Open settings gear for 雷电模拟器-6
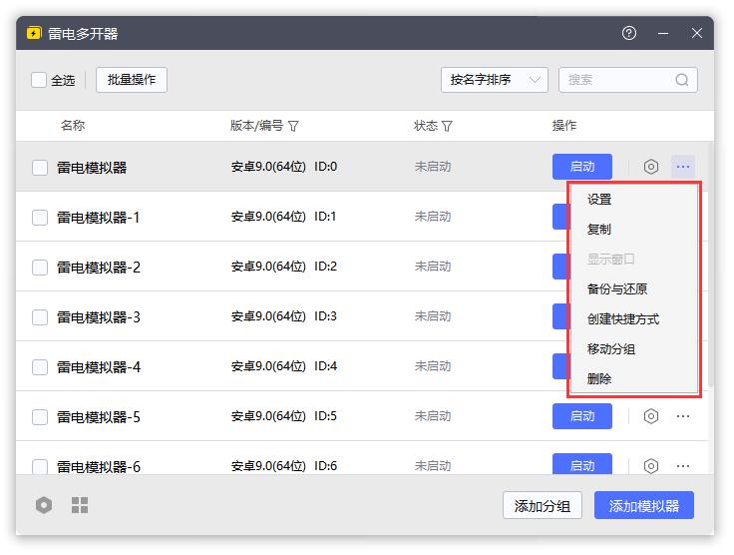Screen dimensions: 734x555 650,465
